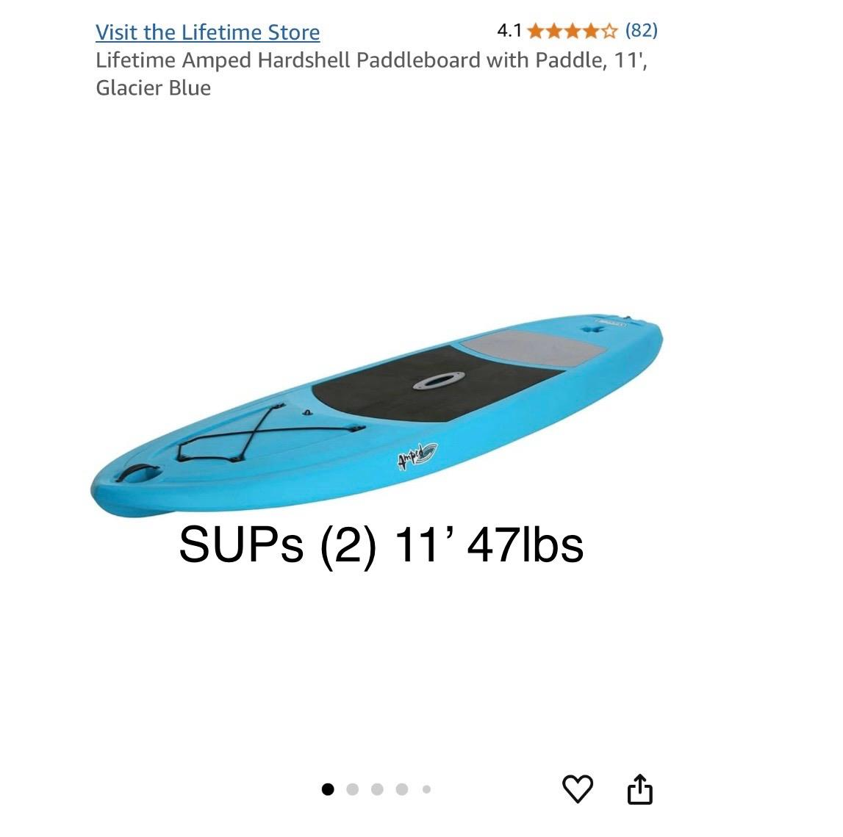The image size is (843, 837).
Task: Tap the heart wishlist icon
Action: [x=578, y=788]
